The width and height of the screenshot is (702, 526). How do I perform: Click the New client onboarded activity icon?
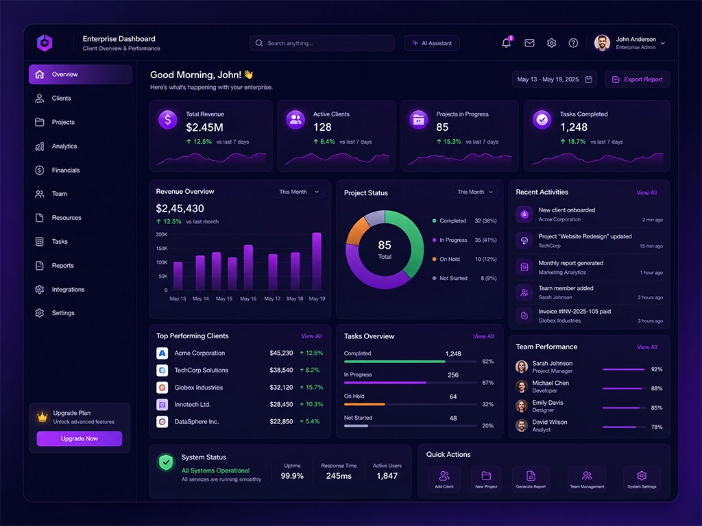click(524, 214)
